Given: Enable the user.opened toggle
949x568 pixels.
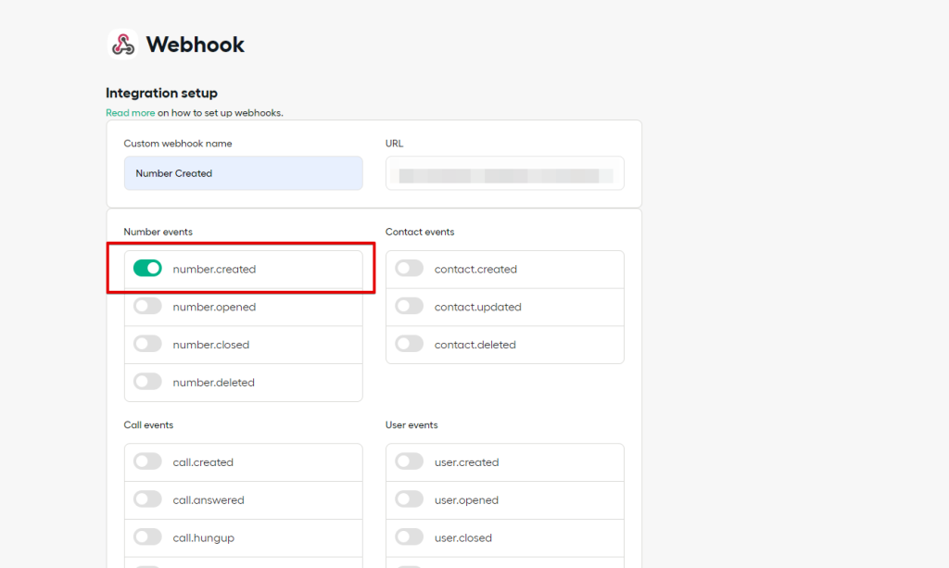Looking at the screenshot, I should (x=409, y=499).
